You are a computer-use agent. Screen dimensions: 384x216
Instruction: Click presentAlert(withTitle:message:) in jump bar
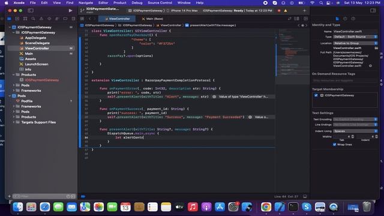point(211,25)
